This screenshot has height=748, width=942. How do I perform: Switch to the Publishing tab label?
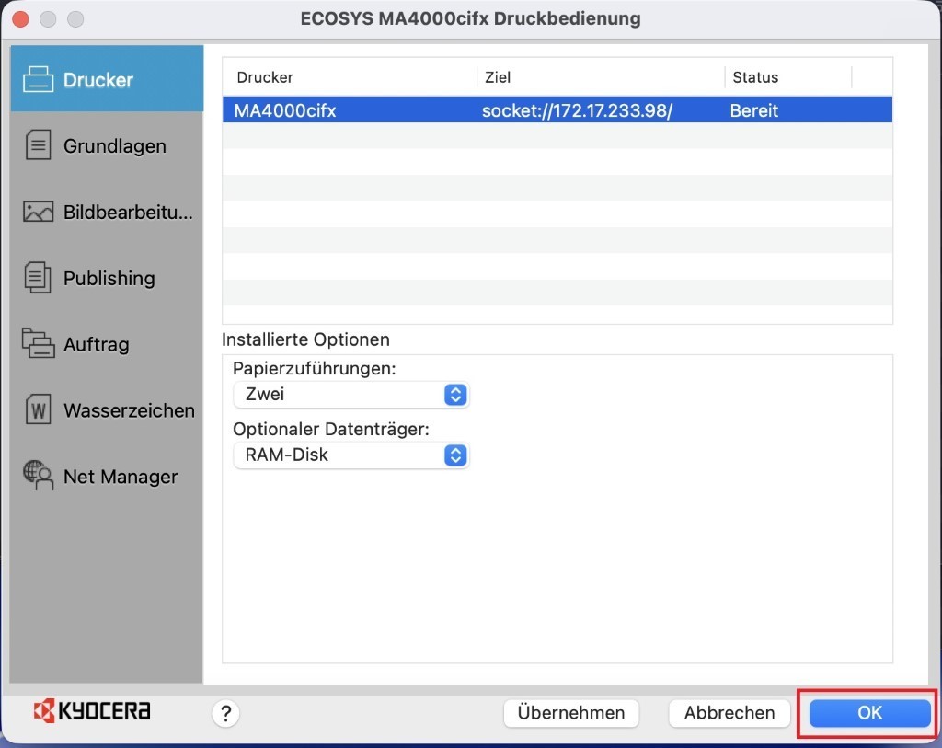tap(109, 279)
